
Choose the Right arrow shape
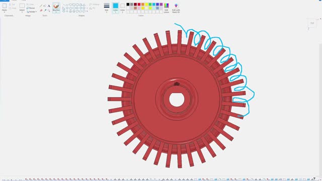pos(77,8)
